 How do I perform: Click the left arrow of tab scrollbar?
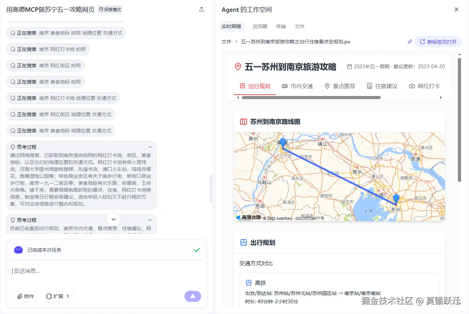238,98
